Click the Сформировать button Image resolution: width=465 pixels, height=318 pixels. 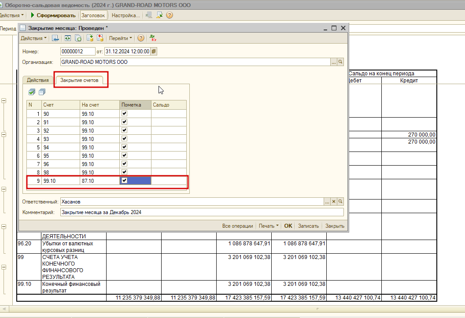(53, 15)
